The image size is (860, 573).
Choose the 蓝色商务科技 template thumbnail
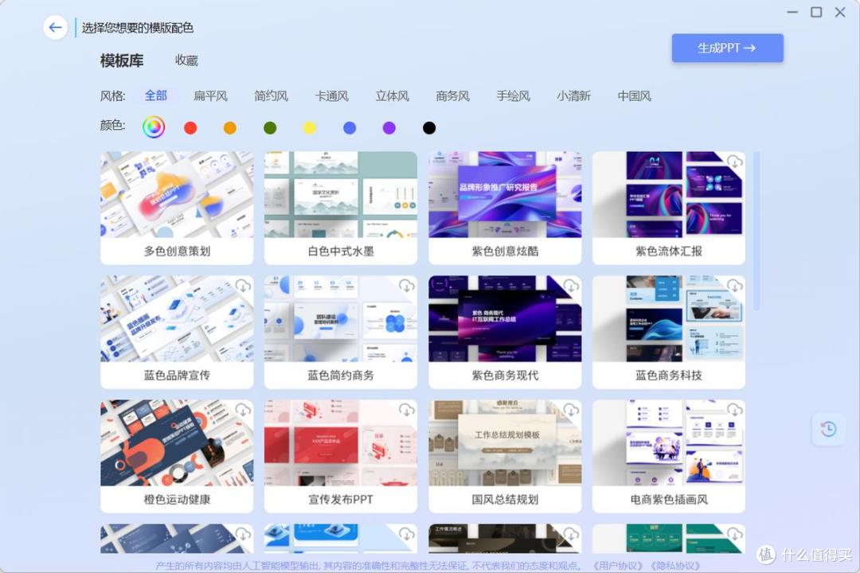tap(669, 318)
